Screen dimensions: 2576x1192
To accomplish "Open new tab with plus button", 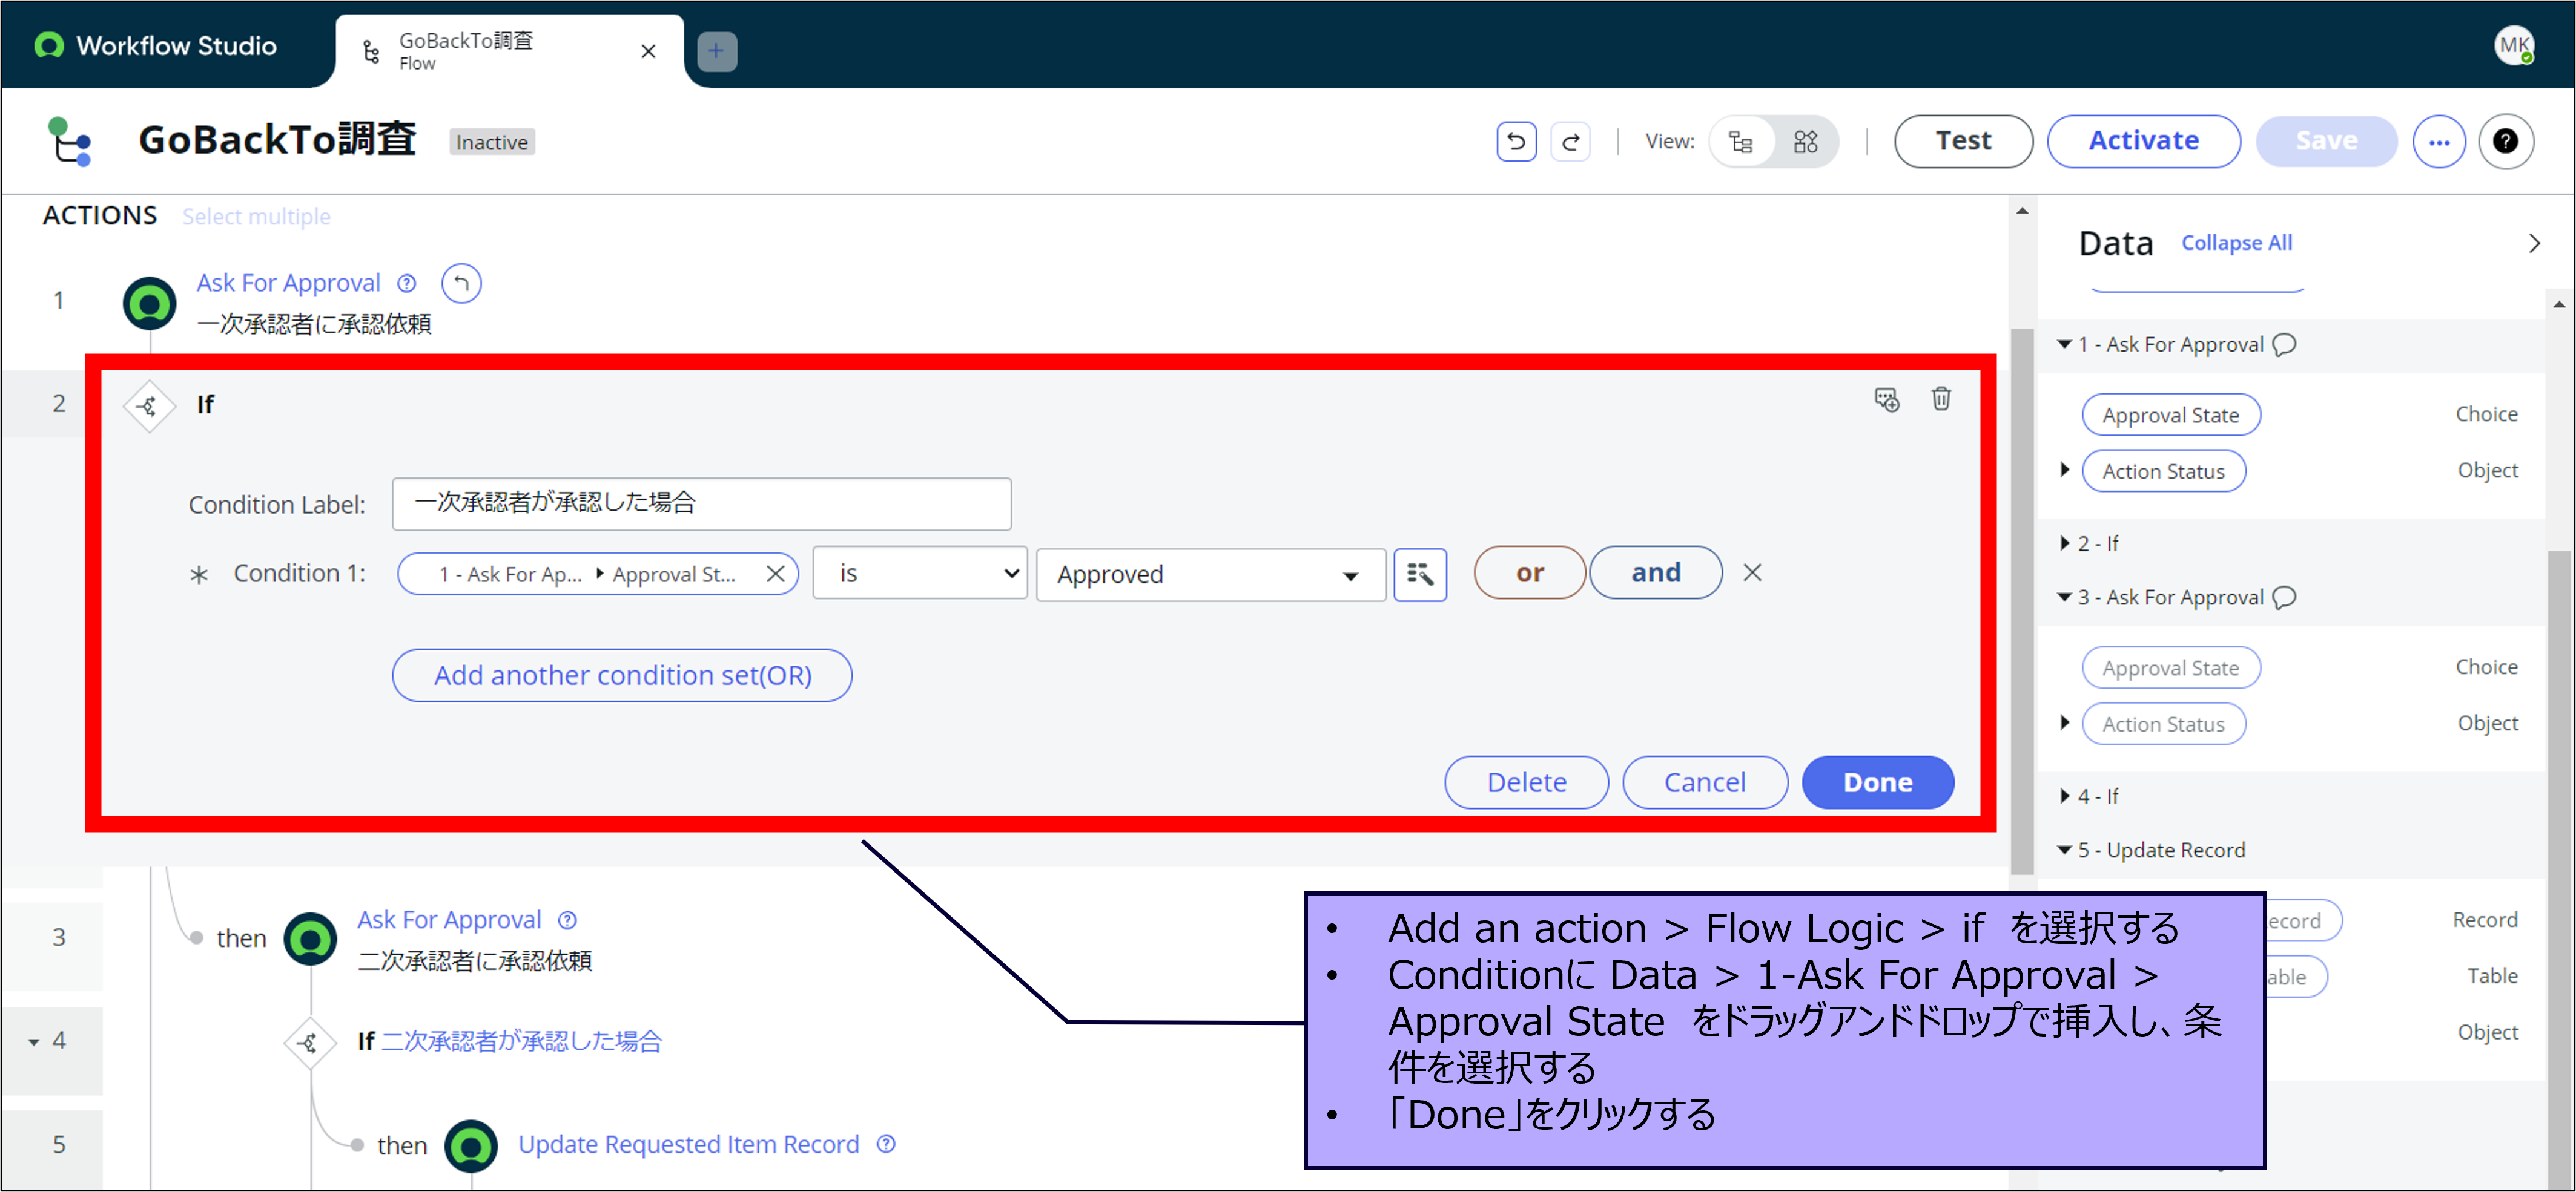I will 716,51.
